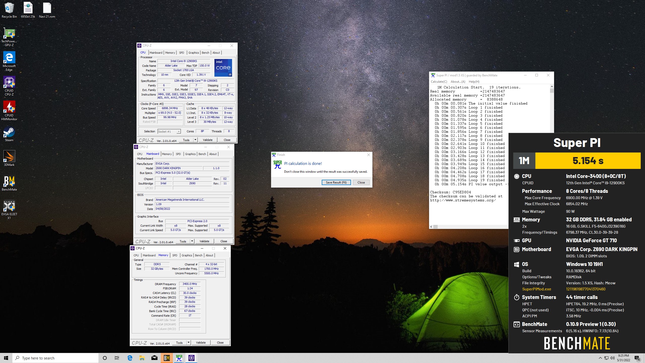Open Tools dropdown arrow in CPU-Z CPU window
The image size is (645, 363).
tap(195, 140)
